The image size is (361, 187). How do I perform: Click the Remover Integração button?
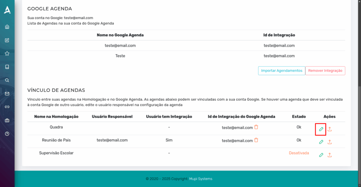[325, 71]
